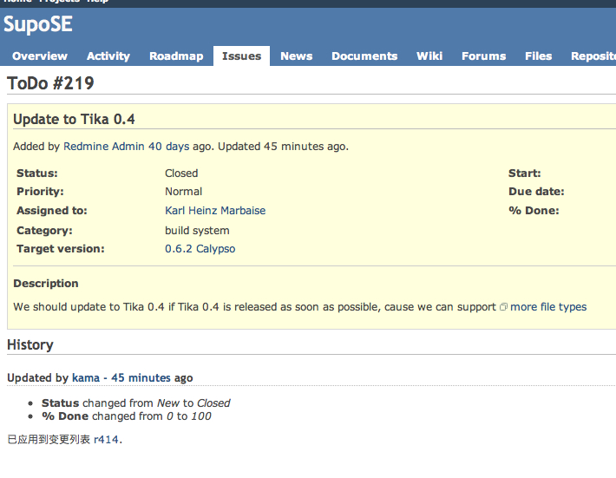The width and height of the screenshot is (616, 478).
Task: Switch to the Forums tab
Action: pos(483,56)
